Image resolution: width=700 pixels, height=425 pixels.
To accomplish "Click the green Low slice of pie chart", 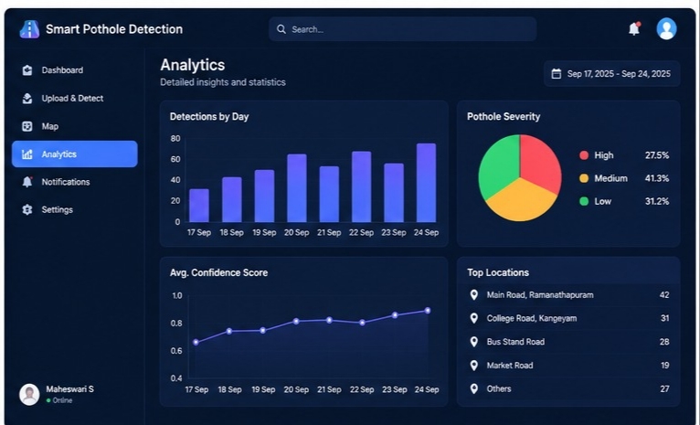I will click(x=498, y=165).
